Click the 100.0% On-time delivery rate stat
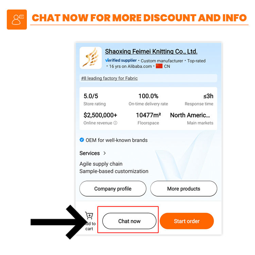 tap(148, 100)
